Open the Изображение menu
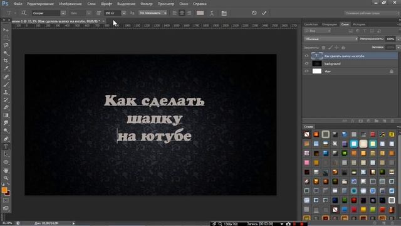The image size is (401, 226). (70, 4)
